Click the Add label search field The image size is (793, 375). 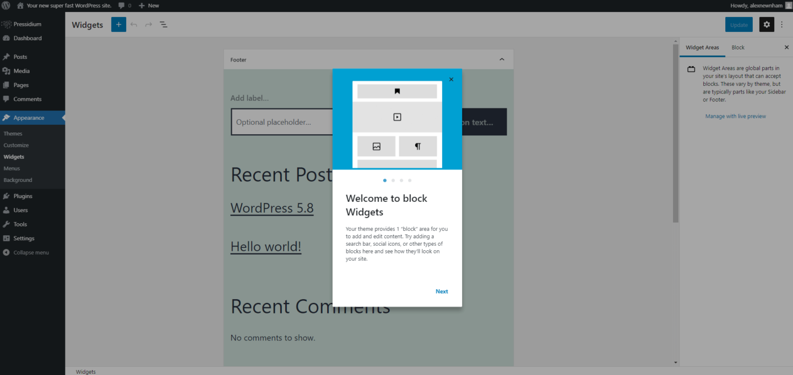(x=249, y=98)
